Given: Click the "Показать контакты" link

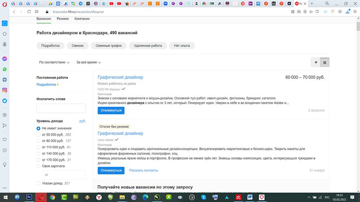Looking at the screenshot, I should click(143, 170).
